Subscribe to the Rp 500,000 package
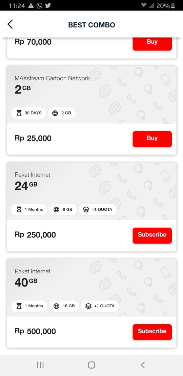This screenshot has width=183, height=376. [152, 332]
